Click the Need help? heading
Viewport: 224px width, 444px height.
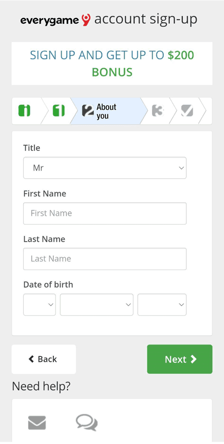pyautogui.click(x=41, y=386)
